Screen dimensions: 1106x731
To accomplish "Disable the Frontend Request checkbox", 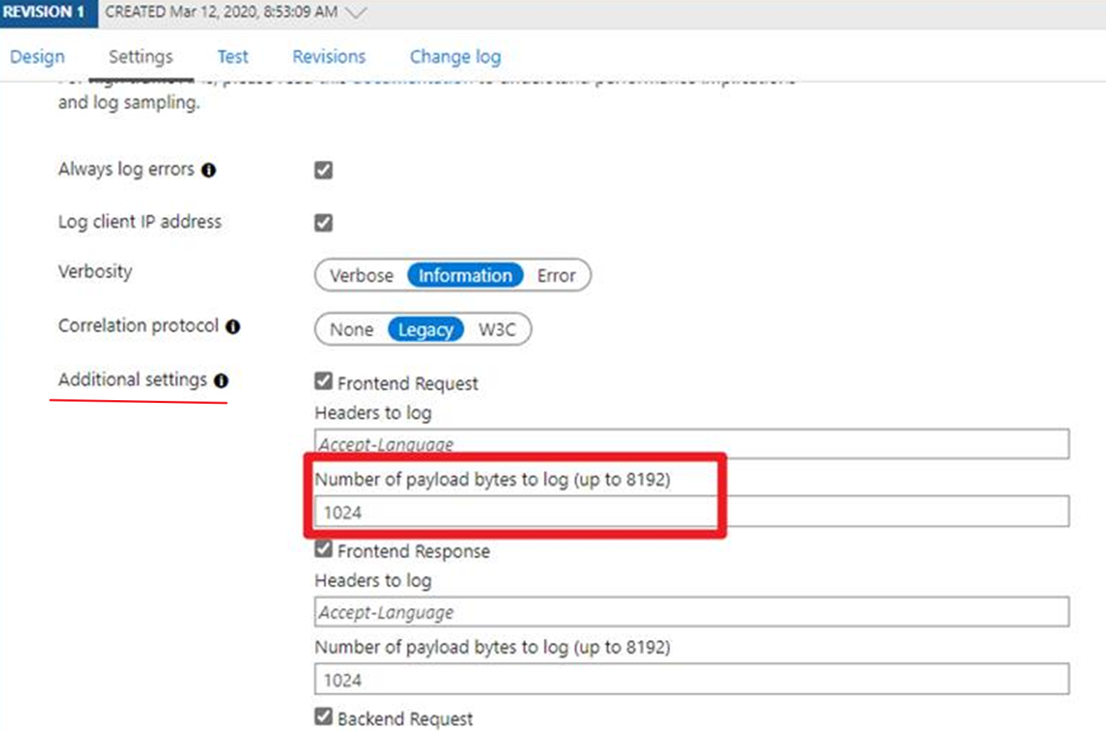I will (x=323, y=381).
